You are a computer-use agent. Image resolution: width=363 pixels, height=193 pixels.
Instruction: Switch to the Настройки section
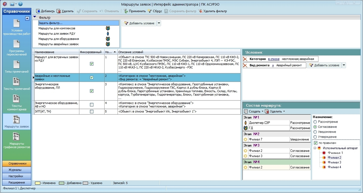[x=17, y=176]
